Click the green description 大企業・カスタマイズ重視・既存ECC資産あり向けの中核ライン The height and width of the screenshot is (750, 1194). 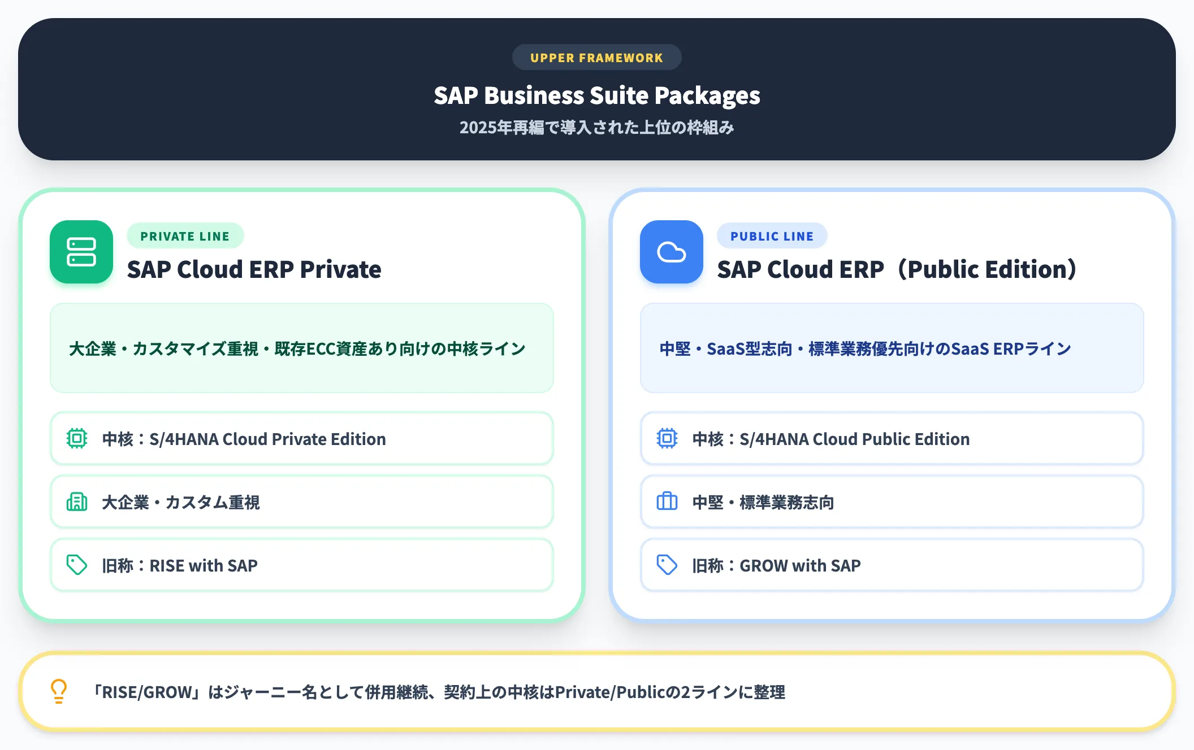[x=297, y=348]
